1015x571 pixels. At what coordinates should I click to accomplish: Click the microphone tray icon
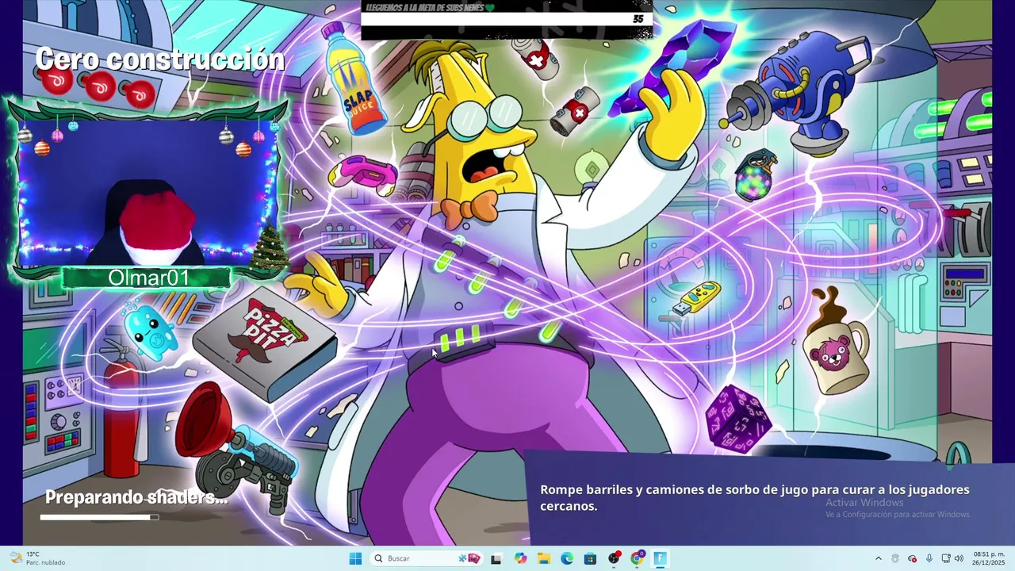(x=929, y=558)
